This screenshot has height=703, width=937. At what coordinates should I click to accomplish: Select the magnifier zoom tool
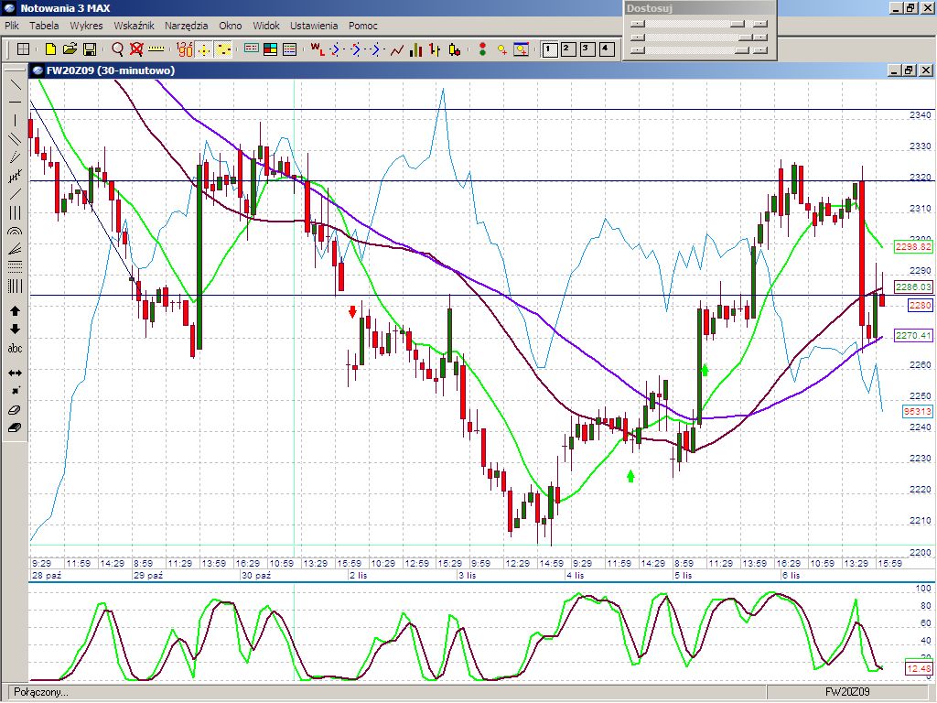tap(117, 49)
